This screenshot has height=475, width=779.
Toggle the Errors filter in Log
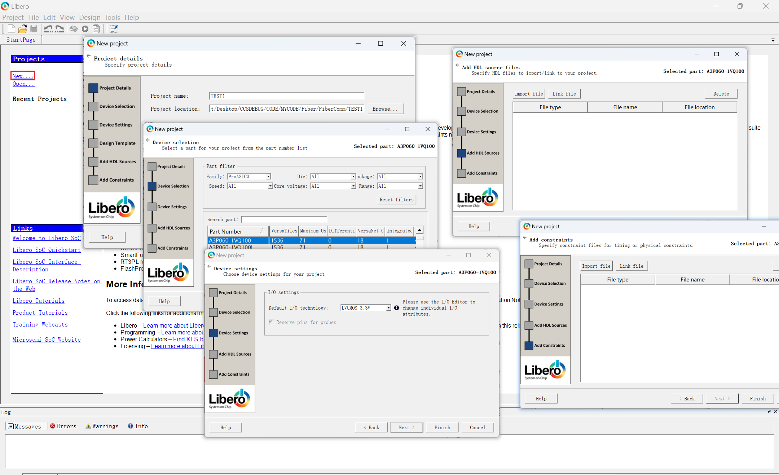point(63,426)
